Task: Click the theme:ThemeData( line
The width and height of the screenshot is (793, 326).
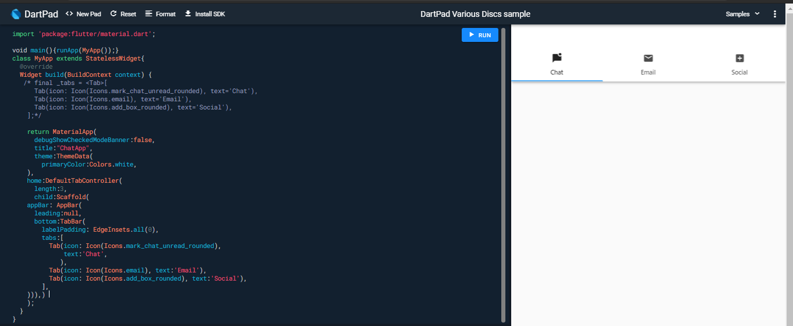Action: pos(63,157)
